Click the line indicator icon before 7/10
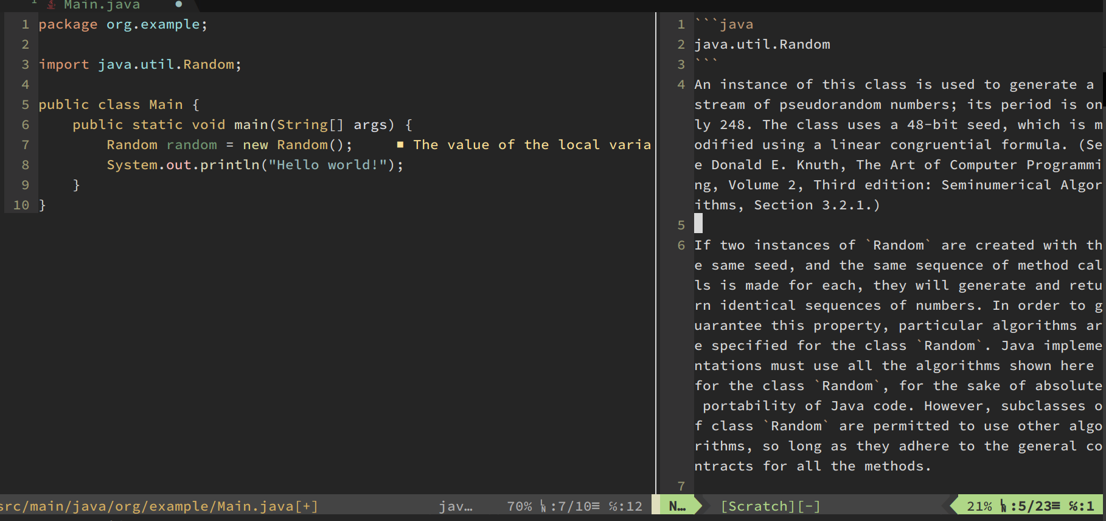The width and height of the screenshot is (1106, 521). click(x=543, y=506)
